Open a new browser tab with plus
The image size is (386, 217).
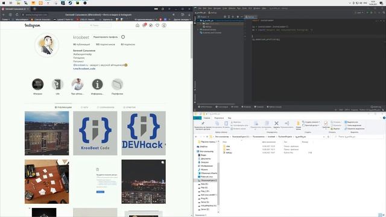(34, 9)
